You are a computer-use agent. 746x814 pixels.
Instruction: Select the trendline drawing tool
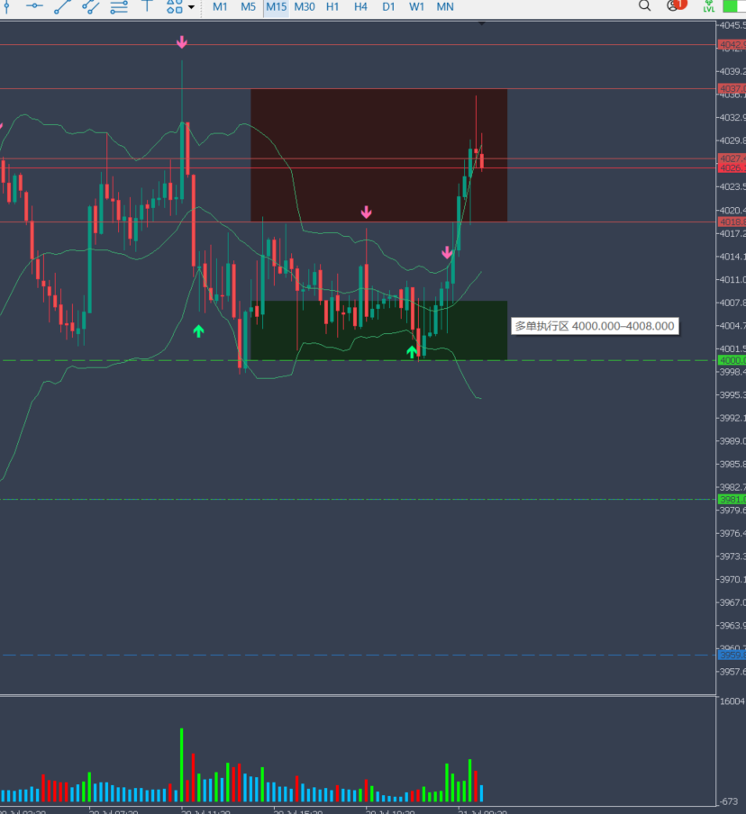pyautogui.click(x=63, y=6)
